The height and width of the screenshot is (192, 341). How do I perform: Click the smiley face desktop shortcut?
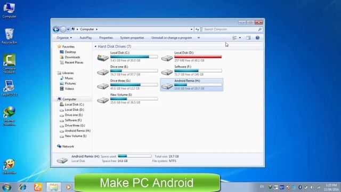[x=9, y=166]
